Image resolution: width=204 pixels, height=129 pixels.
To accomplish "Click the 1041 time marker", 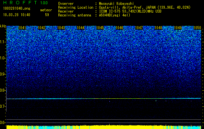I will tap(22, 28).
